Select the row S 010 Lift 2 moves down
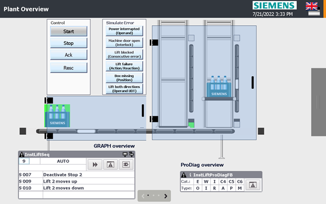The width and height of the screenshot is (326, 204). (x=77, y=188)
